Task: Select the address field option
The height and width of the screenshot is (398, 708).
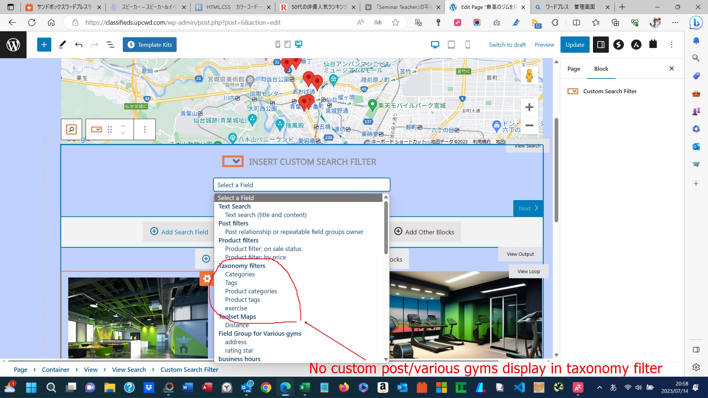Action: (x=236, y=342)
